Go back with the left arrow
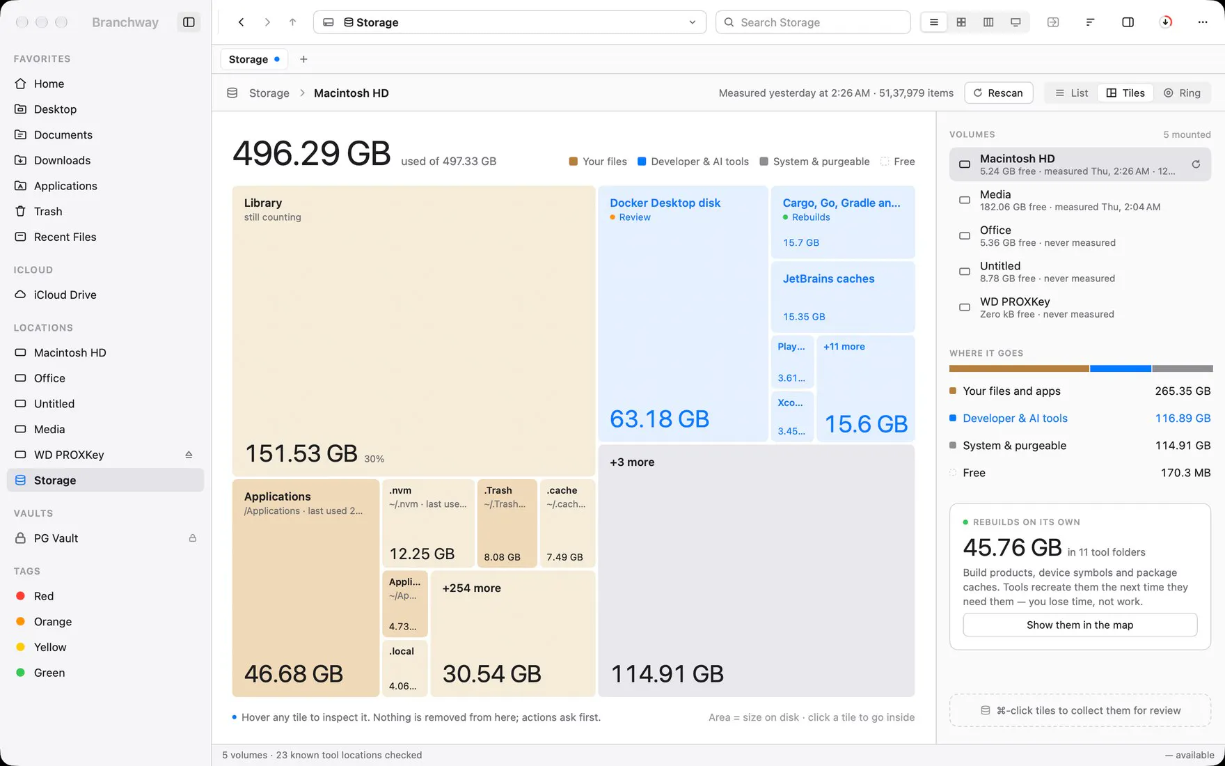This screenshot has height=766, width=1225. click(242, 22)
